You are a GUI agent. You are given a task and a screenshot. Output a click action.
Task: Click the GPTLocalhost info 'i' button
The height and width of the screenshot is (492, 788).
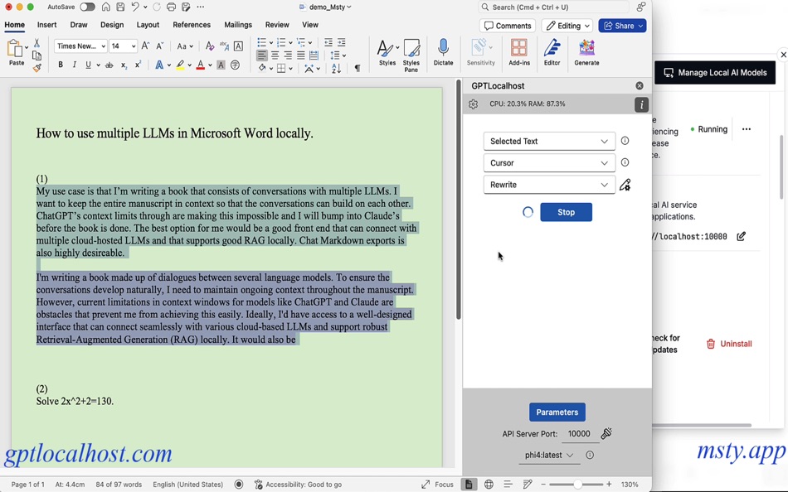tap(641, 104)
